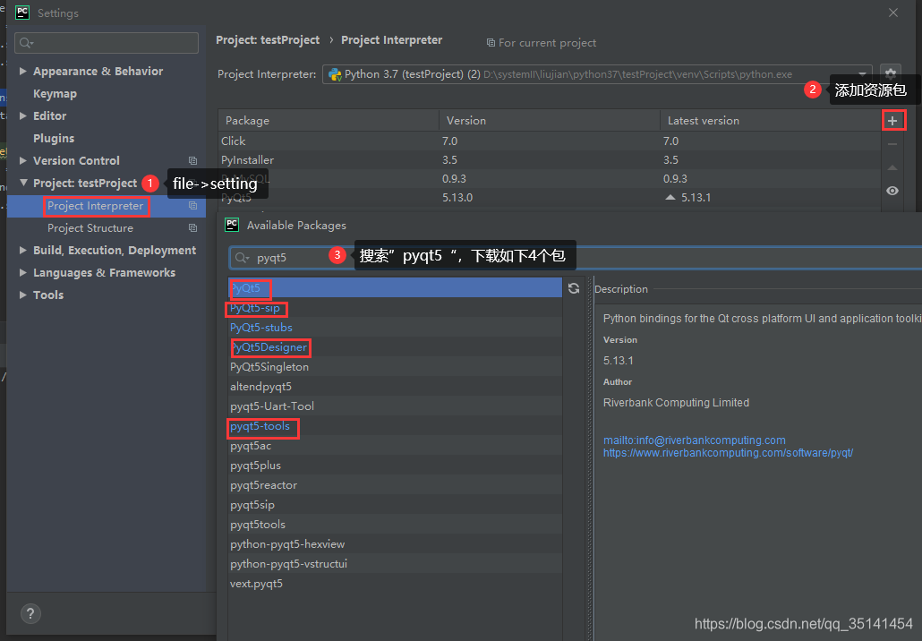This screenshot has width=922, height=641.
Task: Select Keymap in the settings sidebar
Action: tap(54, 93)
